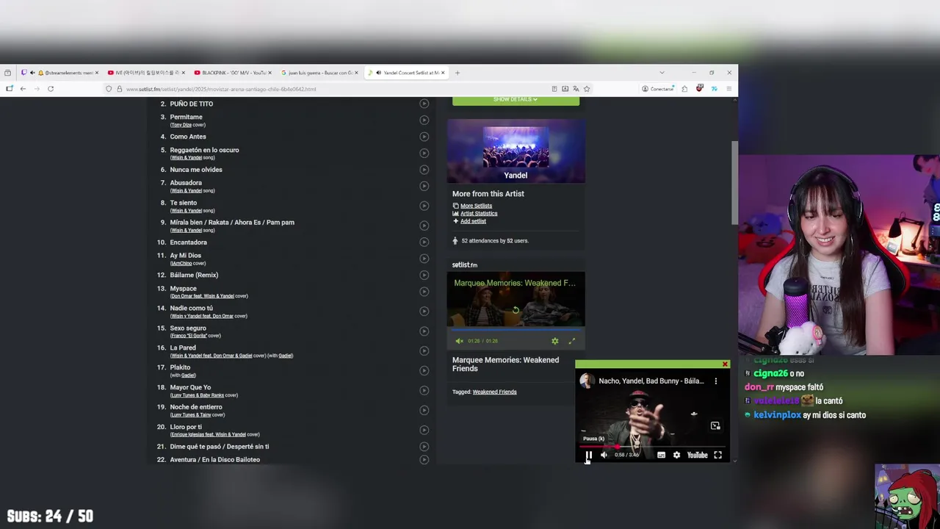Expand SHOW DETAILS green bar
Image resolution: width=940 pixels, height=529 pixels.
pos(516,99)
